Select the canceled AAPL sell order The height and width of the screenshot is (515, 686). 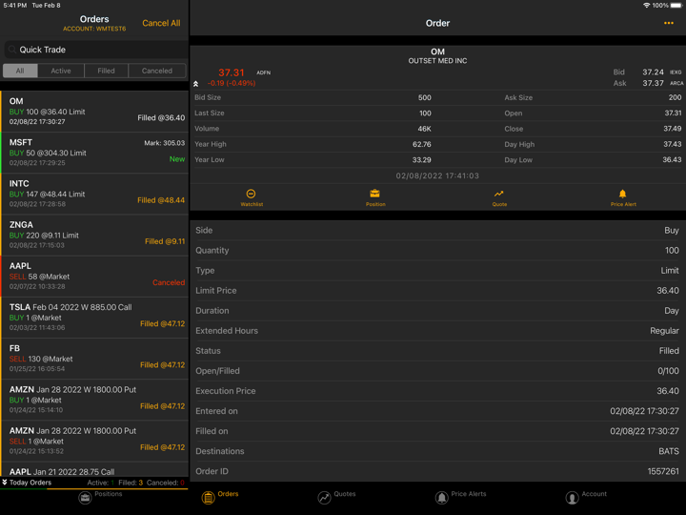[94, 276]
